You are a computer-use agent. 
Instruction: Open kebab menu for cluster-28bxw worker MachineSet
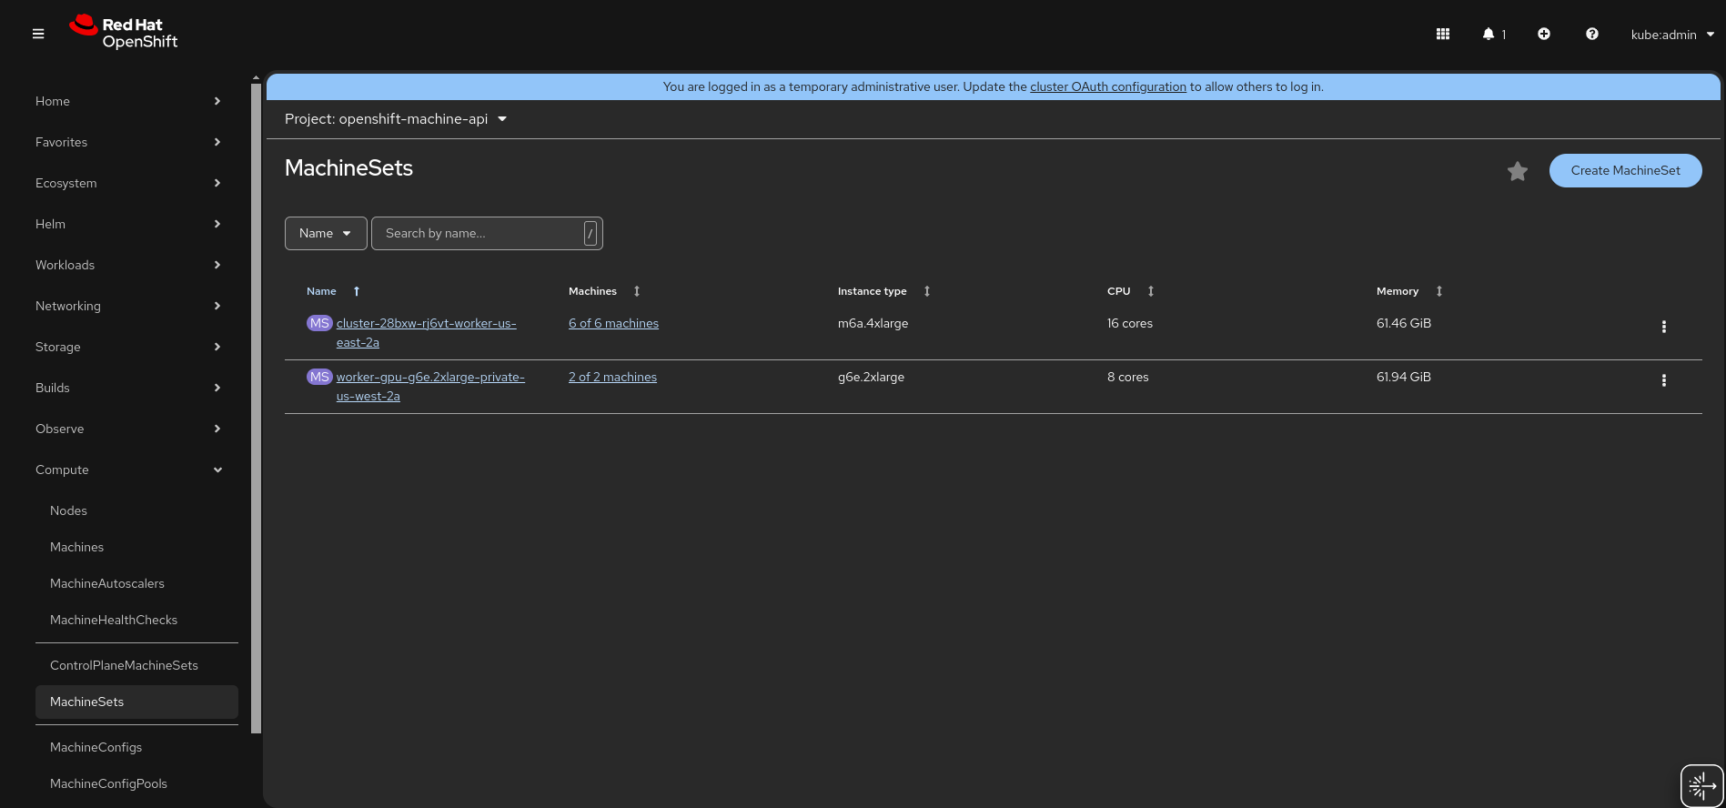(x=1664, y=327)
